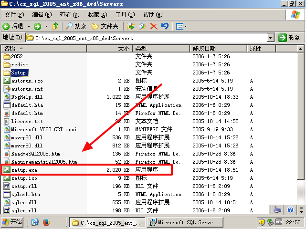This screenshot has width=306, height=229.
Task: Click the language bar help icon
Action: pyautogui.click(x=290, y=210)
